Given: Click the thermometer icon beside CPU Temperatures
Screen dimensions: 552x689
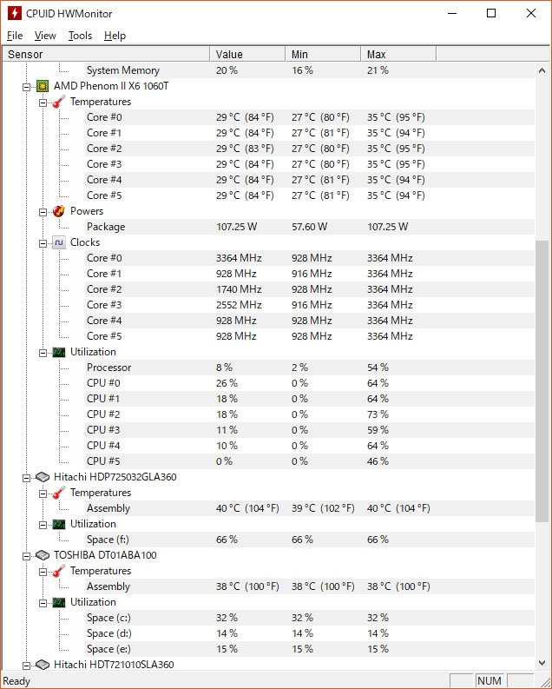Looking at the screenshot, I should click(59, 102).
